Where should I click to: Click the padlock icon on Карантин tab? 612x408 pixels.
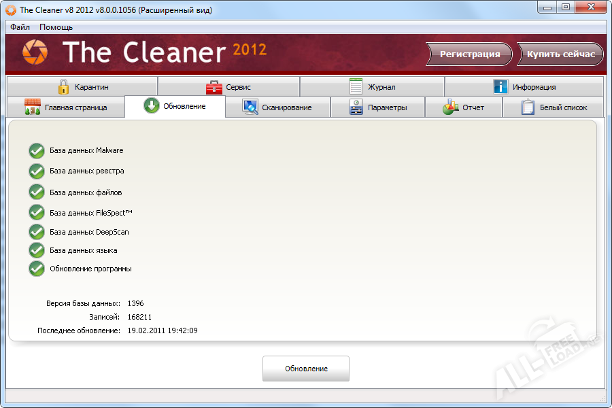63,87
